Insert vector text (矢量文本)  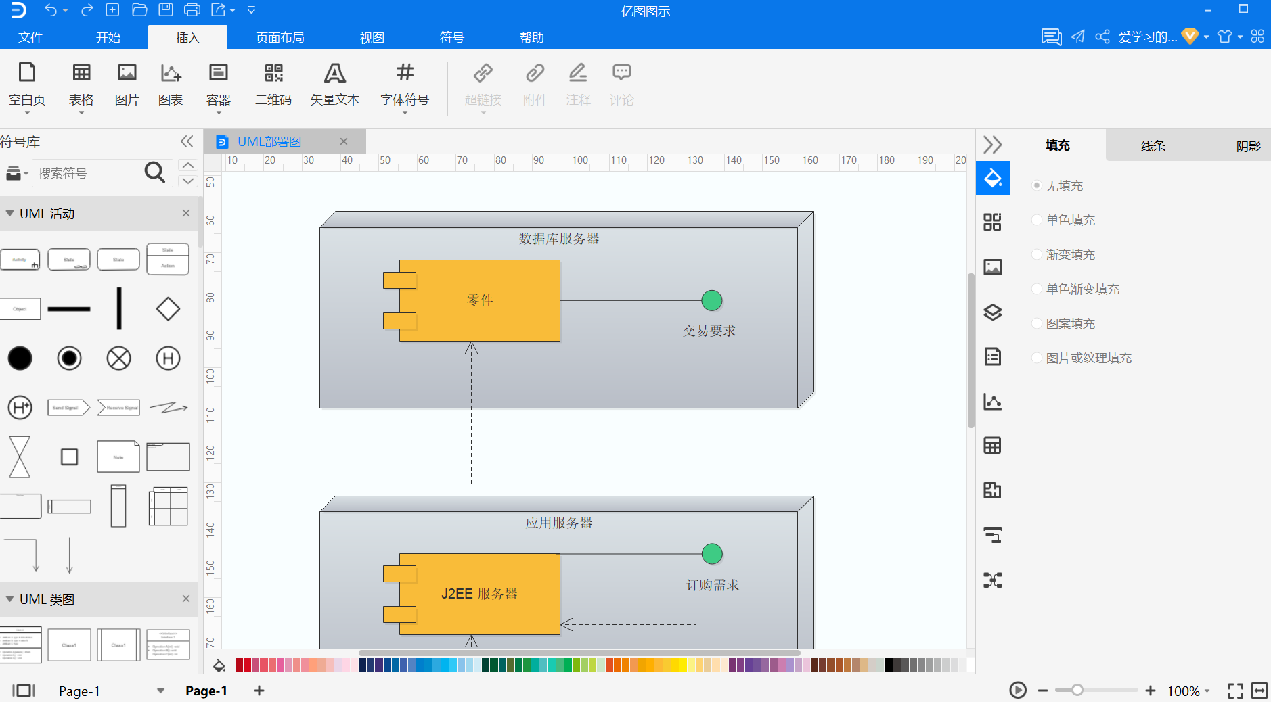click(x=335, y=85)
